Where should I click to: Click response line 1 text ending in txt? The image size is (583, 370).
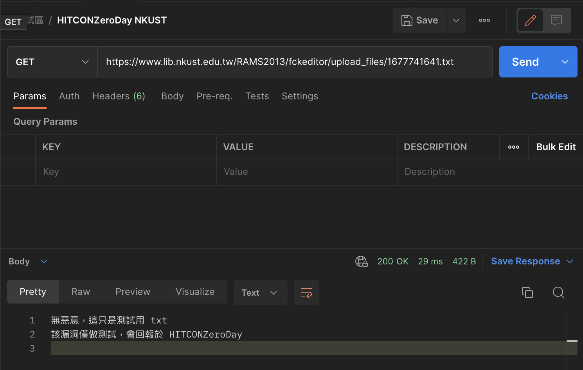[x=109, y=320]
